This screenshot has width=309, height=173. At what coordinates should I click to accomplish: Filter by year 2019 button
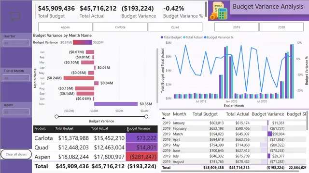[x=237, y=27]
